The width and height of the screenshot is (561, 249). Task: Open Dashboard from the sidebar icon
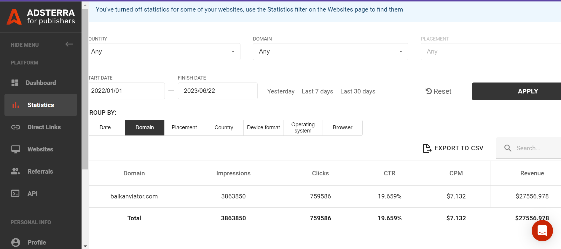point(15,83)
